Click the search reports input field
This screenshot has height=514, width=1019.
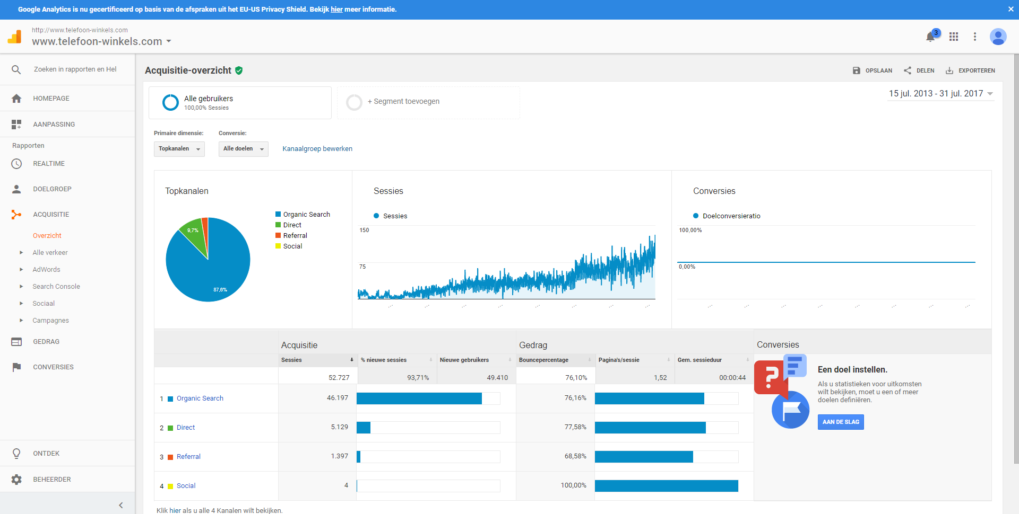75,69
